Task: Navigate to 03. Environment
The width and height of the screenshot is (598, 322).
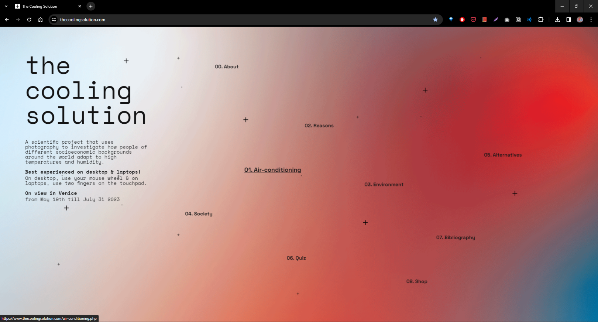Action: [x=384, y=185]
